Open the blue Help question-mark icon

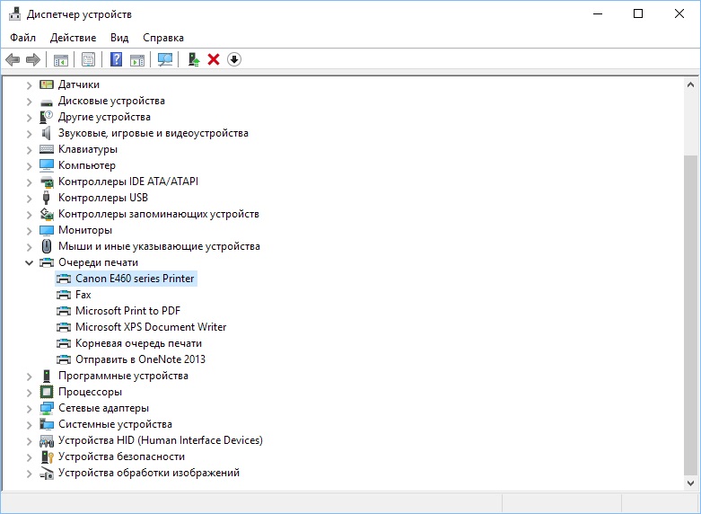click(117, 59)
